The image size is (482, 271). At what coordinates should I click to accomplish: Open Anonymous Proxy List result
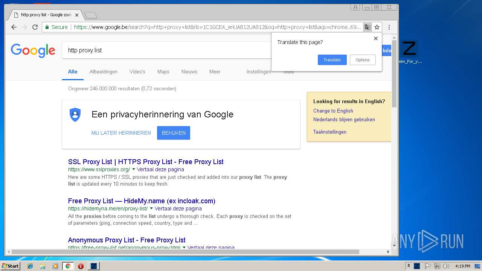click(x=127, y=240)
